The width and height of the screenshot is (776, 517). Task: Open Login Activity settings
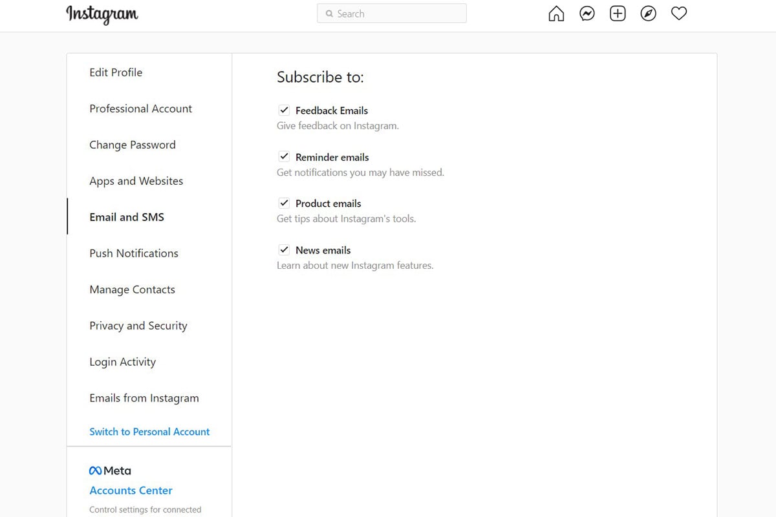(x=123, y=362)
